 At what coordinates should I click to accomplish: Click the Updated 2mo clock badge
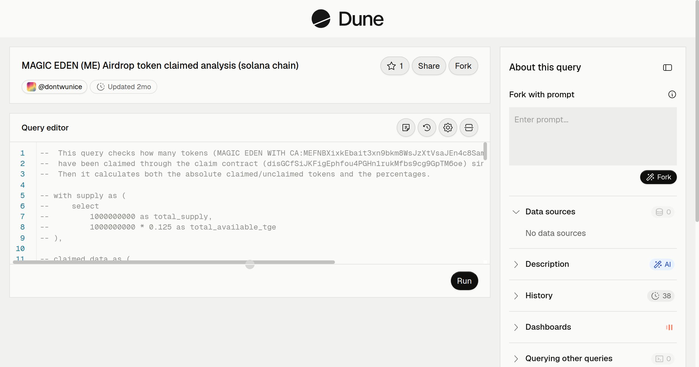[123, 87]
